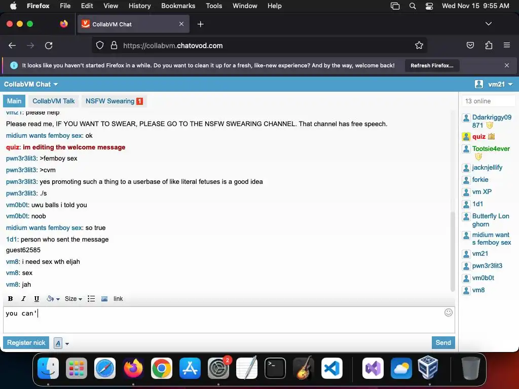519x389 pixels.
Task: Launch Finder from the Dock
Action: click(x=48, y=368)
